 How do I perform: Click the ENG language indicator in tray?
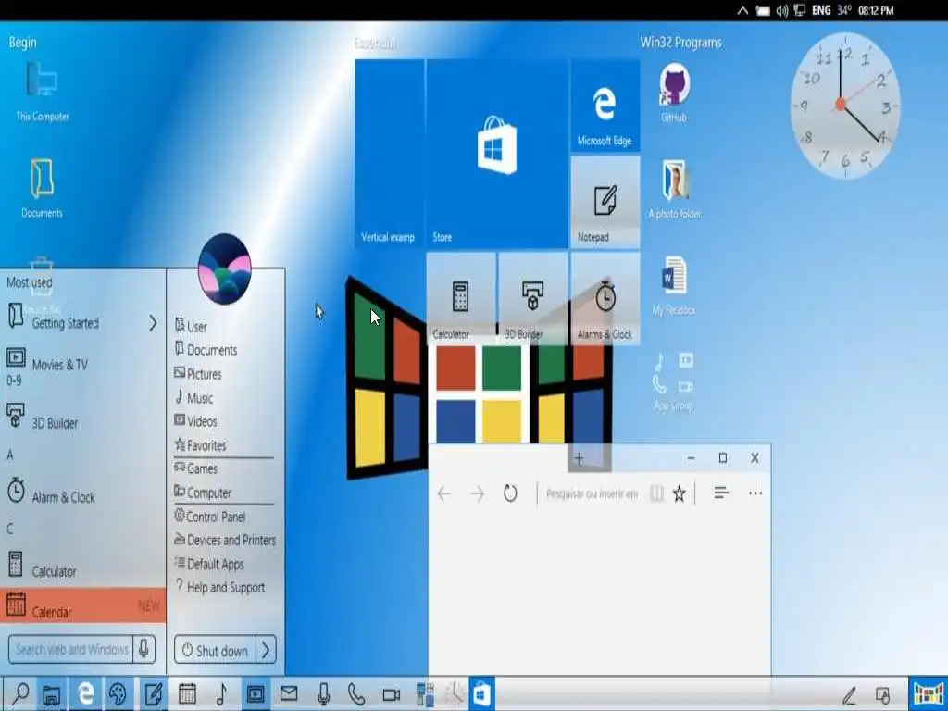821,10
